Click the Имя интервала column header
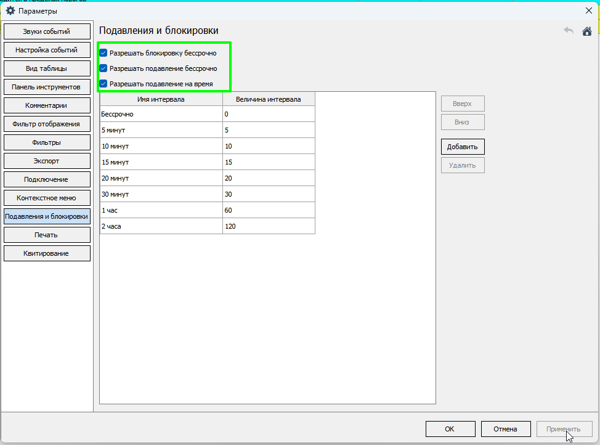The image size is (600, 445). (161, 99)
